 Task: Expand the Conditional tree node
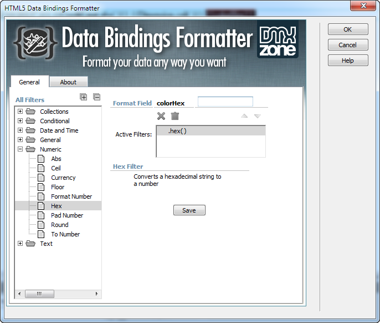coord(20,121)
